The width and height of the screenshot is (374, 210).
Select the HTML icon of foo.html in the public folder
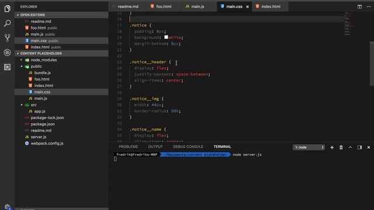[x=30, y=79]
